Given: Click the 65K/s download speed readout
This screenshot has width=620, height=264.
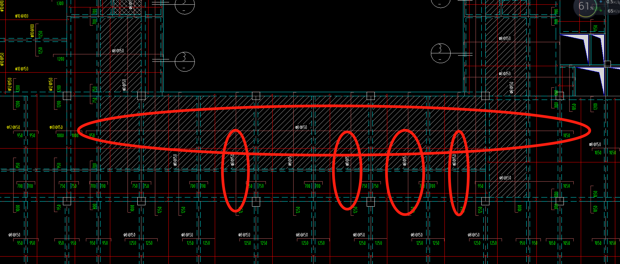Looking at the screenshot, I should (x=613, y=11).
